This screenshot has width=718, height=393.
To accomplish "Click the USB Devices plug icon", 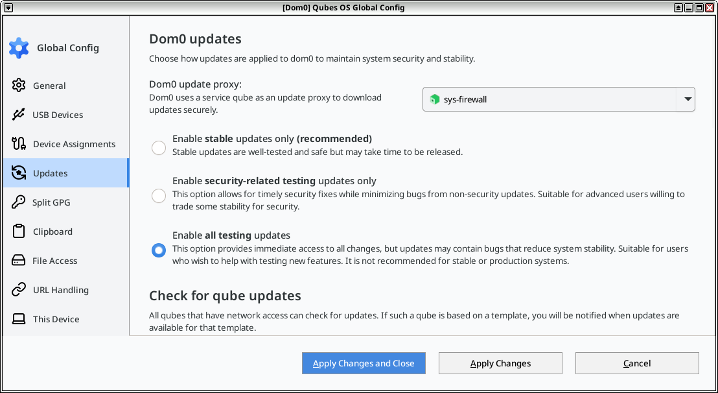I will point(18,115).
